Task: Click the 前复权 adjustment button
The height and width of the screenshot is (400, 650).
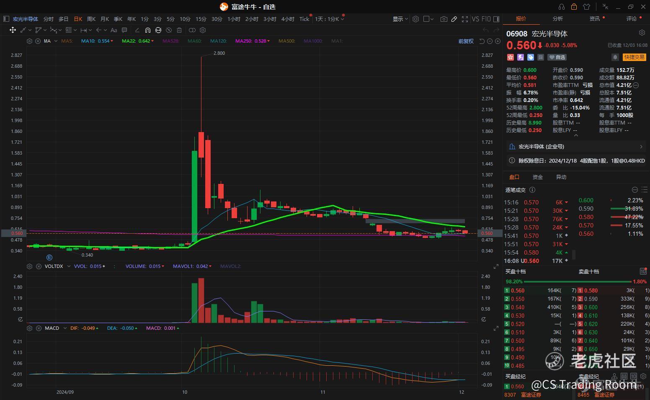Action: click(466, 41)
